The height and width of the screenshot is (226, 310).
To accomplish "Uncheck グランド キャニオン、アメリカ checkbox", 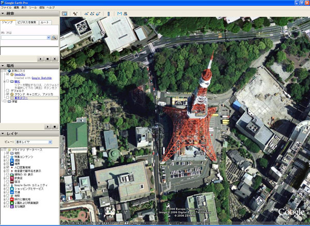I will coord(8,94).
